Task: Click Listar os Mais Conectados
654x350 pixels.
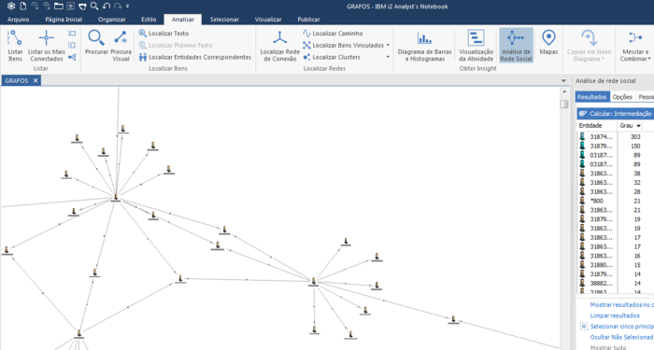Action: 47,46
